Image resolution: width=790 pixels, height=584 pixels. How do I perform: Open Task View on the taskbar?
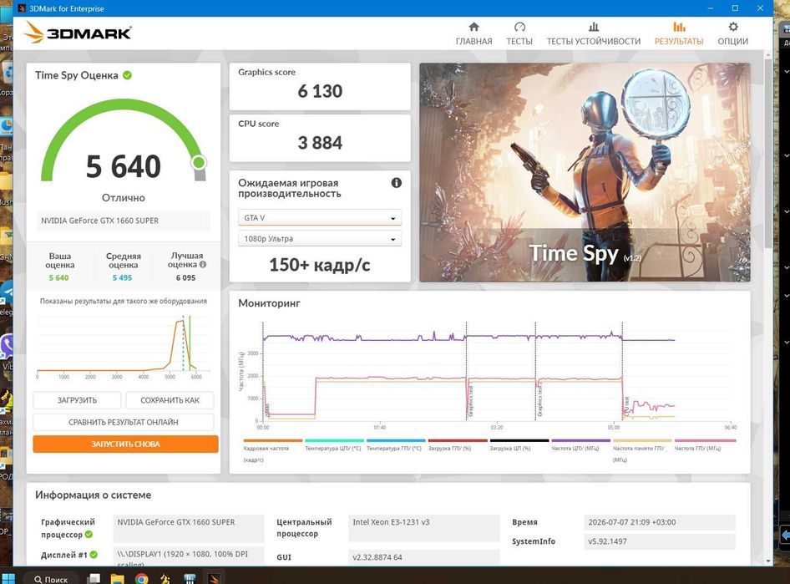[94, 578]
